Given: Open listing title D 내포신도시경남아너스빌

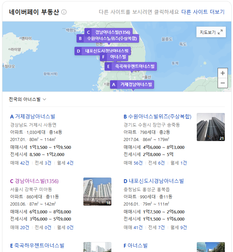Looking at the screenshot, I should click(153, 181).
